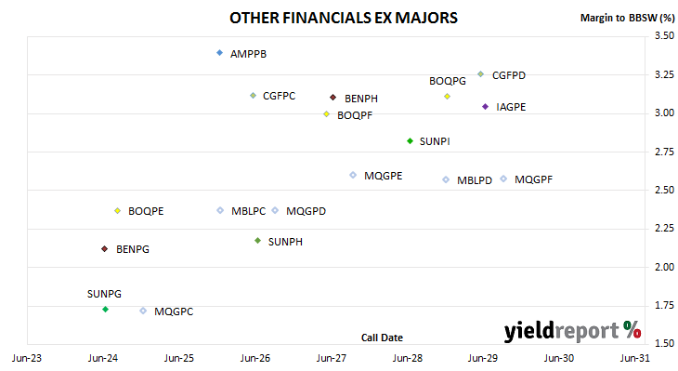Click the dark red BENPH marker
Screen dimensions: 678x371
[x=332, y=98]
